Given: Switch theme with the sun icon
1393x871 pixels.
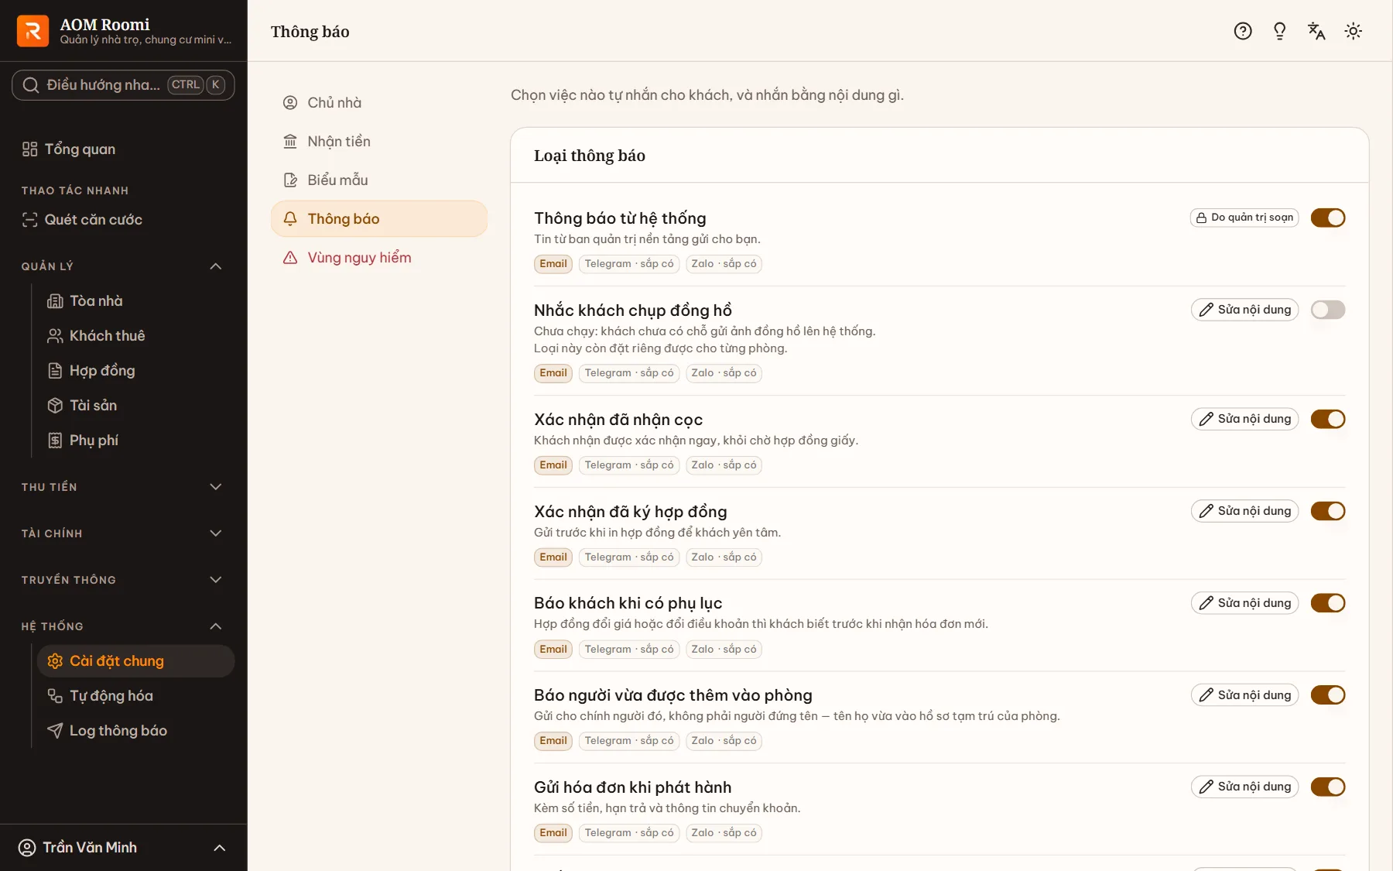Looking at the screenshot, I should pyautogui.click(x=1353, y=31).
